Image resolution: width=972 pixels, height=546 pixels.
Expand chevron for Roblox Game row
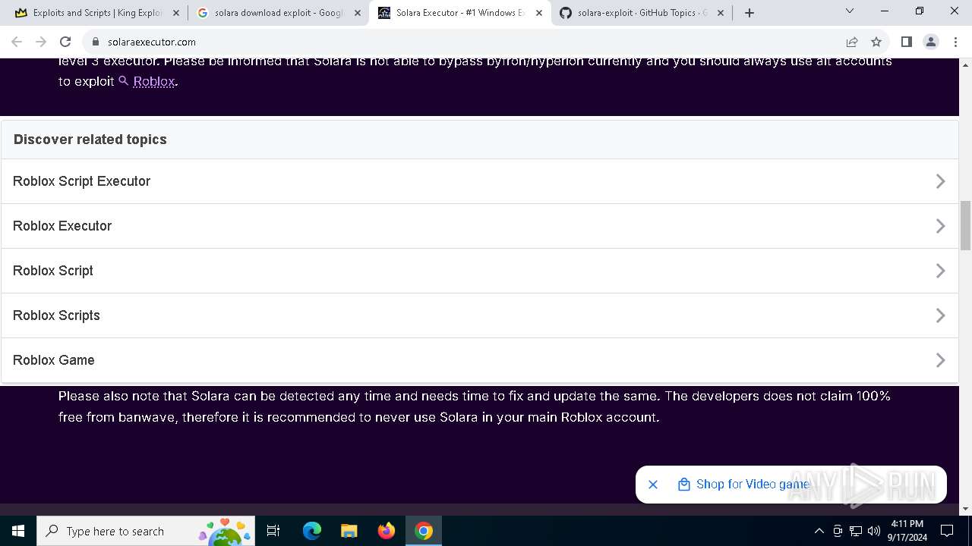click(940, 360)
